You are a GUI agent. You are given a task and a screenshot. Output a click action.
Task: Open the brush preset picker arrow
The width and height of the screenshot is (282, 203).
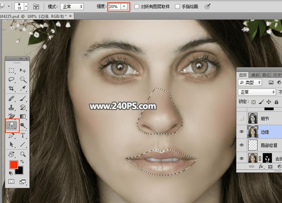pyautogui.click(x=26, y=7)
